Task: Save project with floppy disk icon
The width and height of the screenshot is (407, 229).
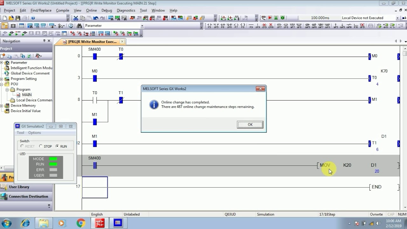Action: coord(18,18)
